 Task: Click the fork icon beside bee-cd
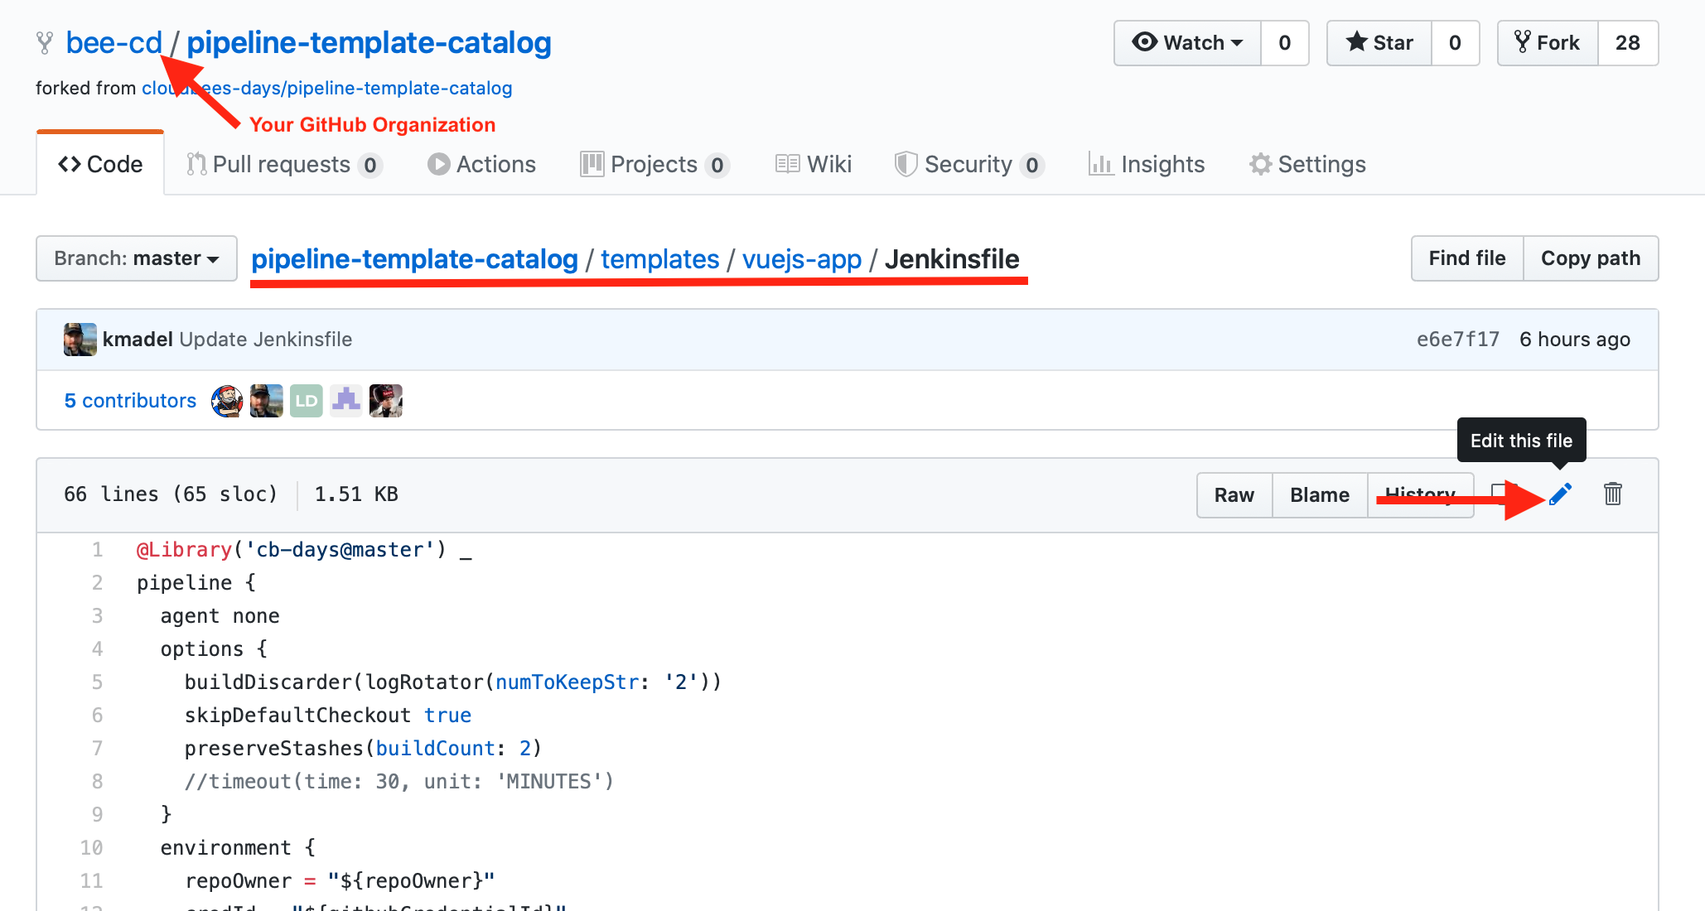click(x=45, y=43)
